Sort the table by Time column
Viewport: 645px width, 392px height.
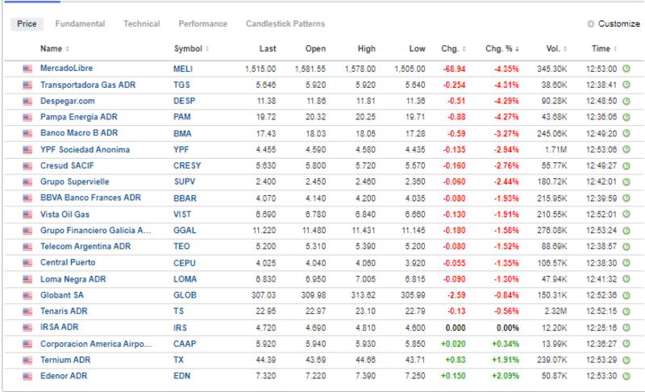[x=602, y=48]
